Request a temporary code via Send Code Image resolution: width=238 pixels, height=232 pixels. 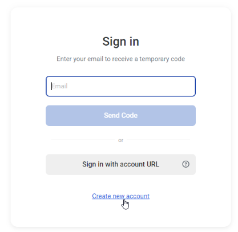(120, 116)
